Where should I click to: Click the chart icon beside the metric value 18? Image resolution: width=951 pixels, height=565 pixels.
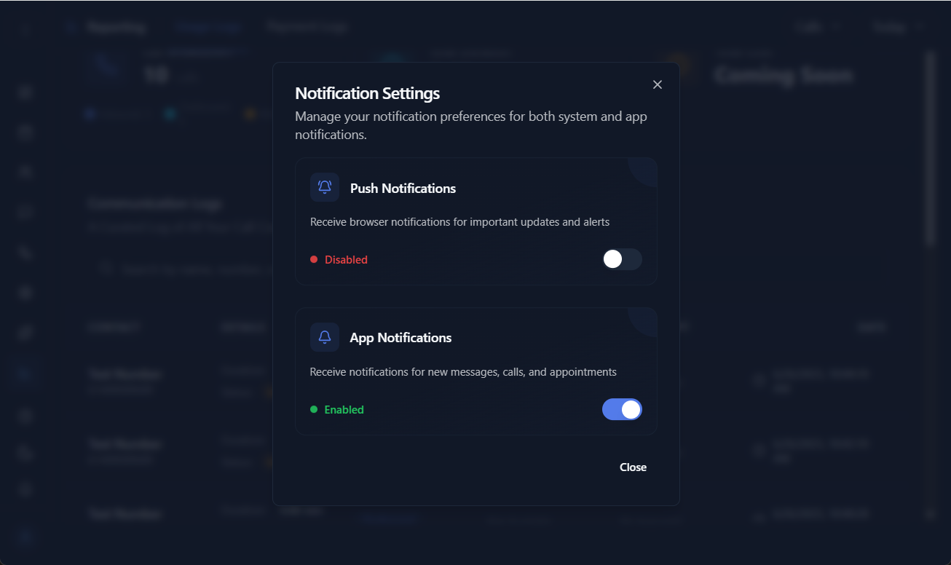107,68
